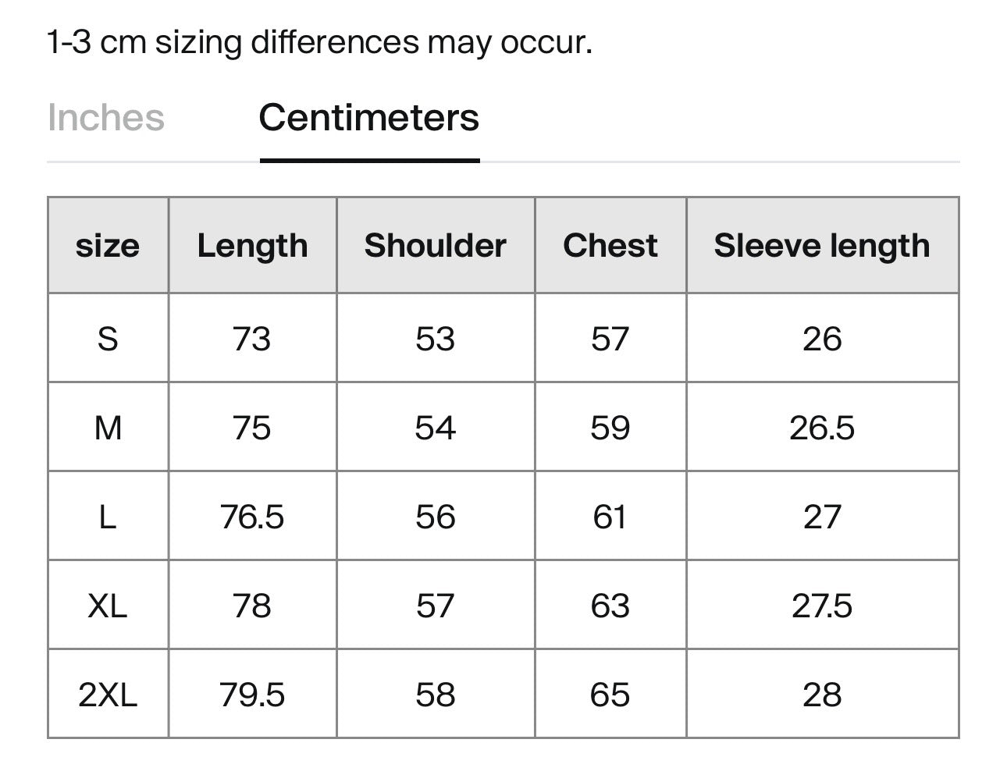The width and height of the screenshot is (1007, 757).
Task: Click the Shoulder column header
Action: click(435, 245)
